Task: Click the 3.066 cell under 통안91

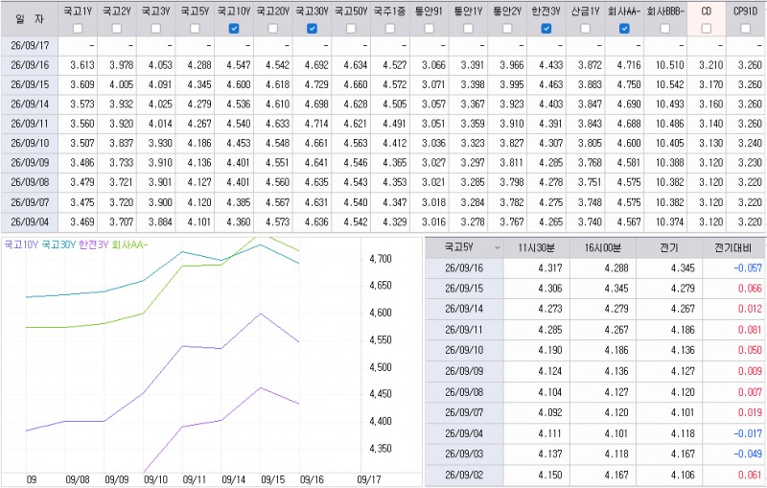Action: click(434, 65)
